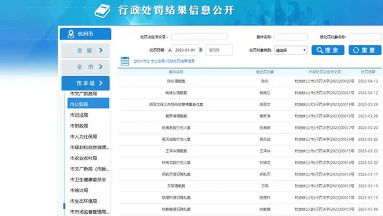Expand the 全省 province section

(x=85, y=50)
